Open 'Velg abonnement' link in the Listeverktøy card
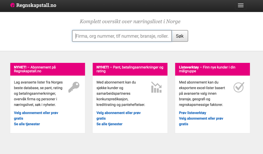The width and height of the screenshot is (263, 154). point(201,121)
